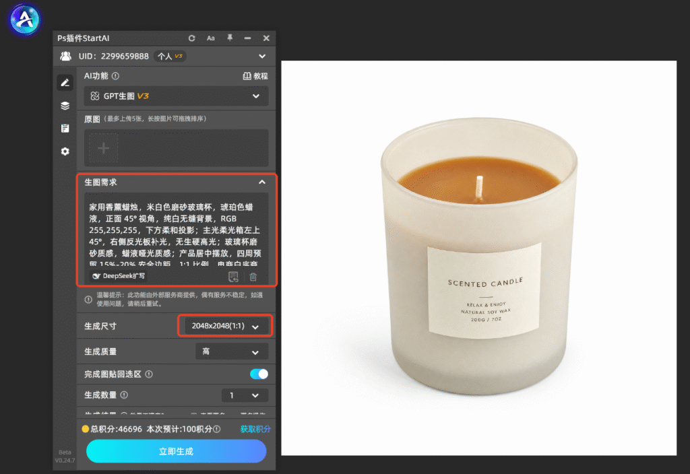Open the layers sidebar icon
Image resolution: width=690 pixels, height=474 pixels.
65,106
